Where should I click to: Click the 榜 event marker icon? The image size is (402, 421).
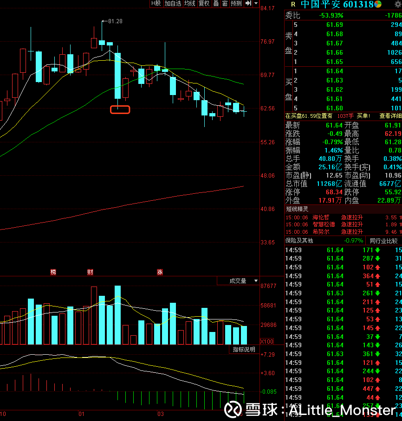coord(53,272)
